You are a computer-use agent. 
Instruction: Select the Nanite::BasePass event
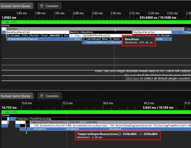[101, 32]
